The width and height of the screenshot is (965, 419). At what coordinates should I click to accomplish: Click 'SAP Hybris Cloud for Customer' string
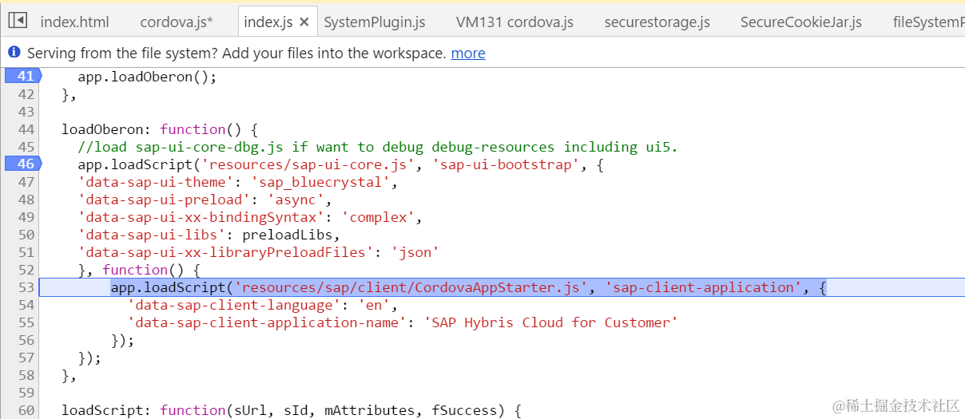tap(550, 322)
